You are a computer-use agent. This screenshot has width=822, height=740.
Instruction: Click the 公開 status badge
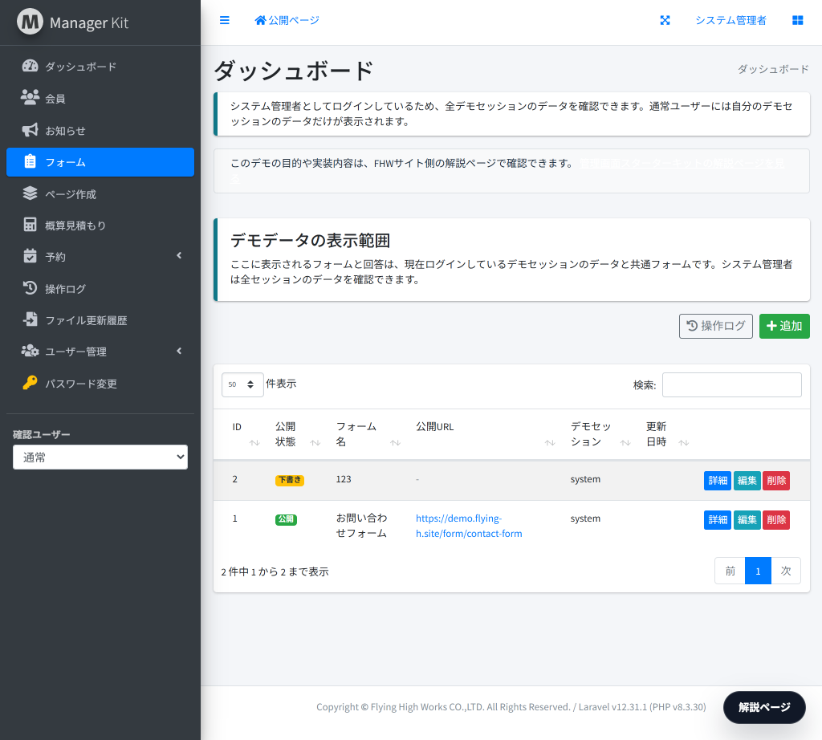[286, 519]
